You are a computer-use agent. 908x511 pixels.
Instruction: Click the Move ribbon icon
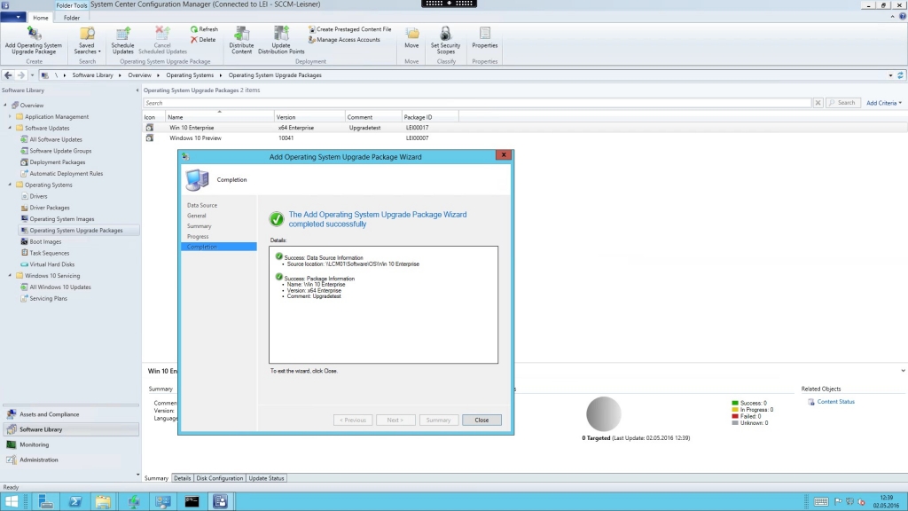pos(411,34)
